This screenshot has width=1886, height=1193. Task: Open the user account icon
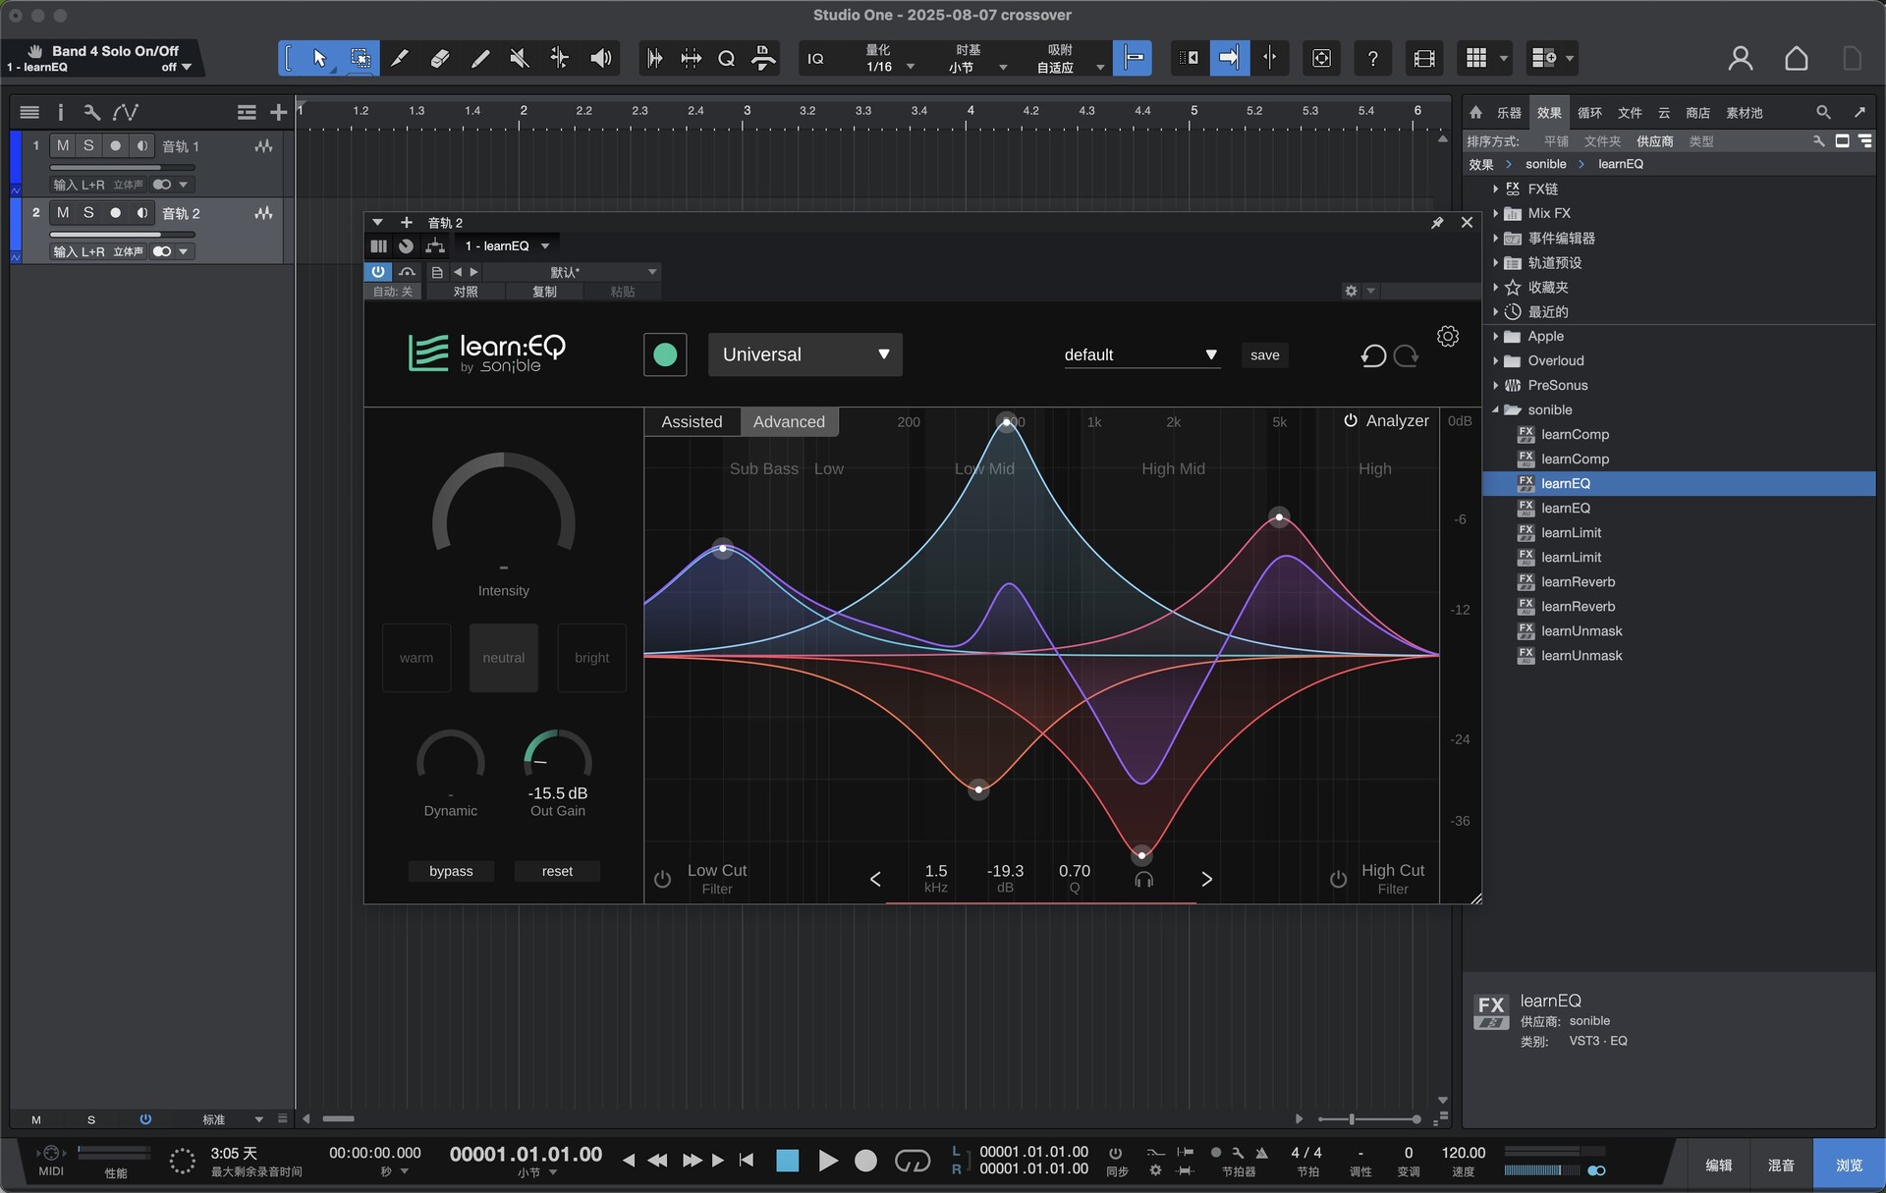pos(1740,59)
